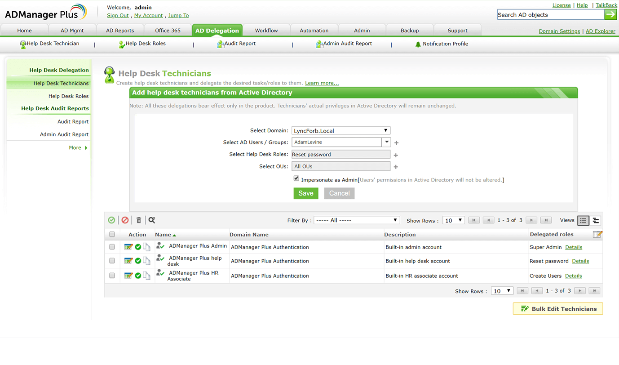Click the green search arrow button
The image size is (619, 365).
coord(610,14)
